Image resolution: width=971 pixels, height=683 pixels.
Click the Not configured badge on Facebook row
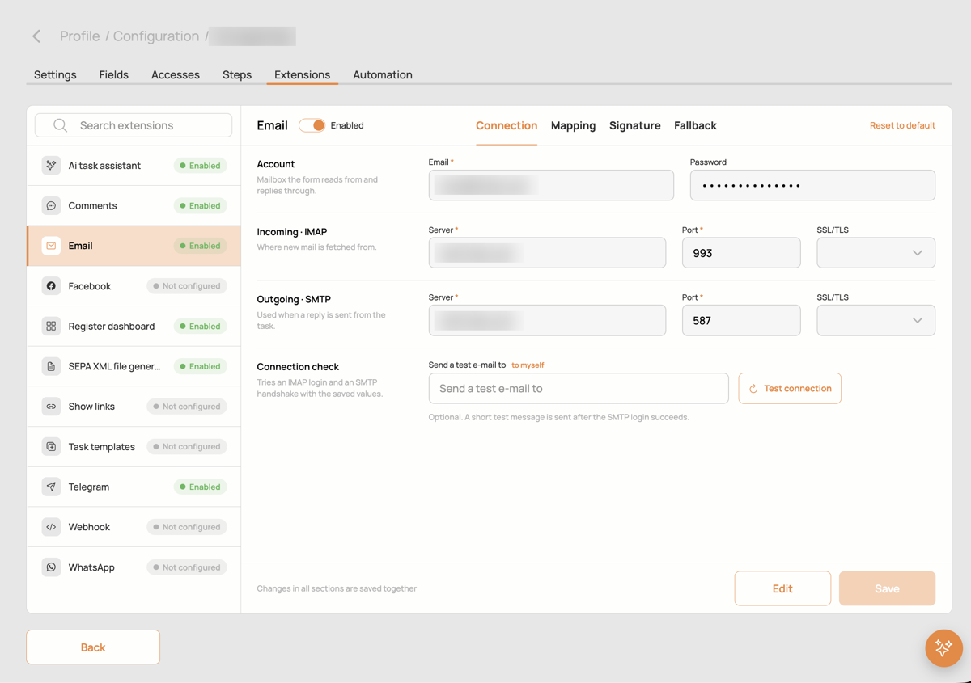click(186, 286)
